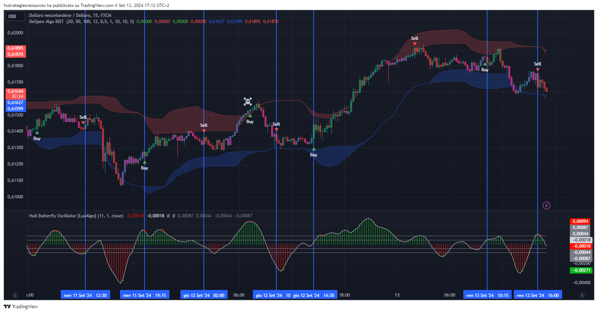Click the first green Buy arrow at far left
Viewport: 598px width, 313px height.
click(37, 133)
